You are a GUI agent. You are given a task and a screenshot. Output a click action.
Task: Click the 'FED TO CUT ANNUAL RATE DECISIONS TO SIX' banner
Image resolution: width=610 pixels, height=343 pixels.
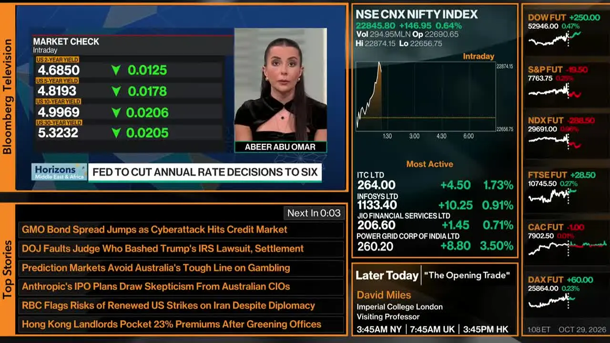coord(205,172)
